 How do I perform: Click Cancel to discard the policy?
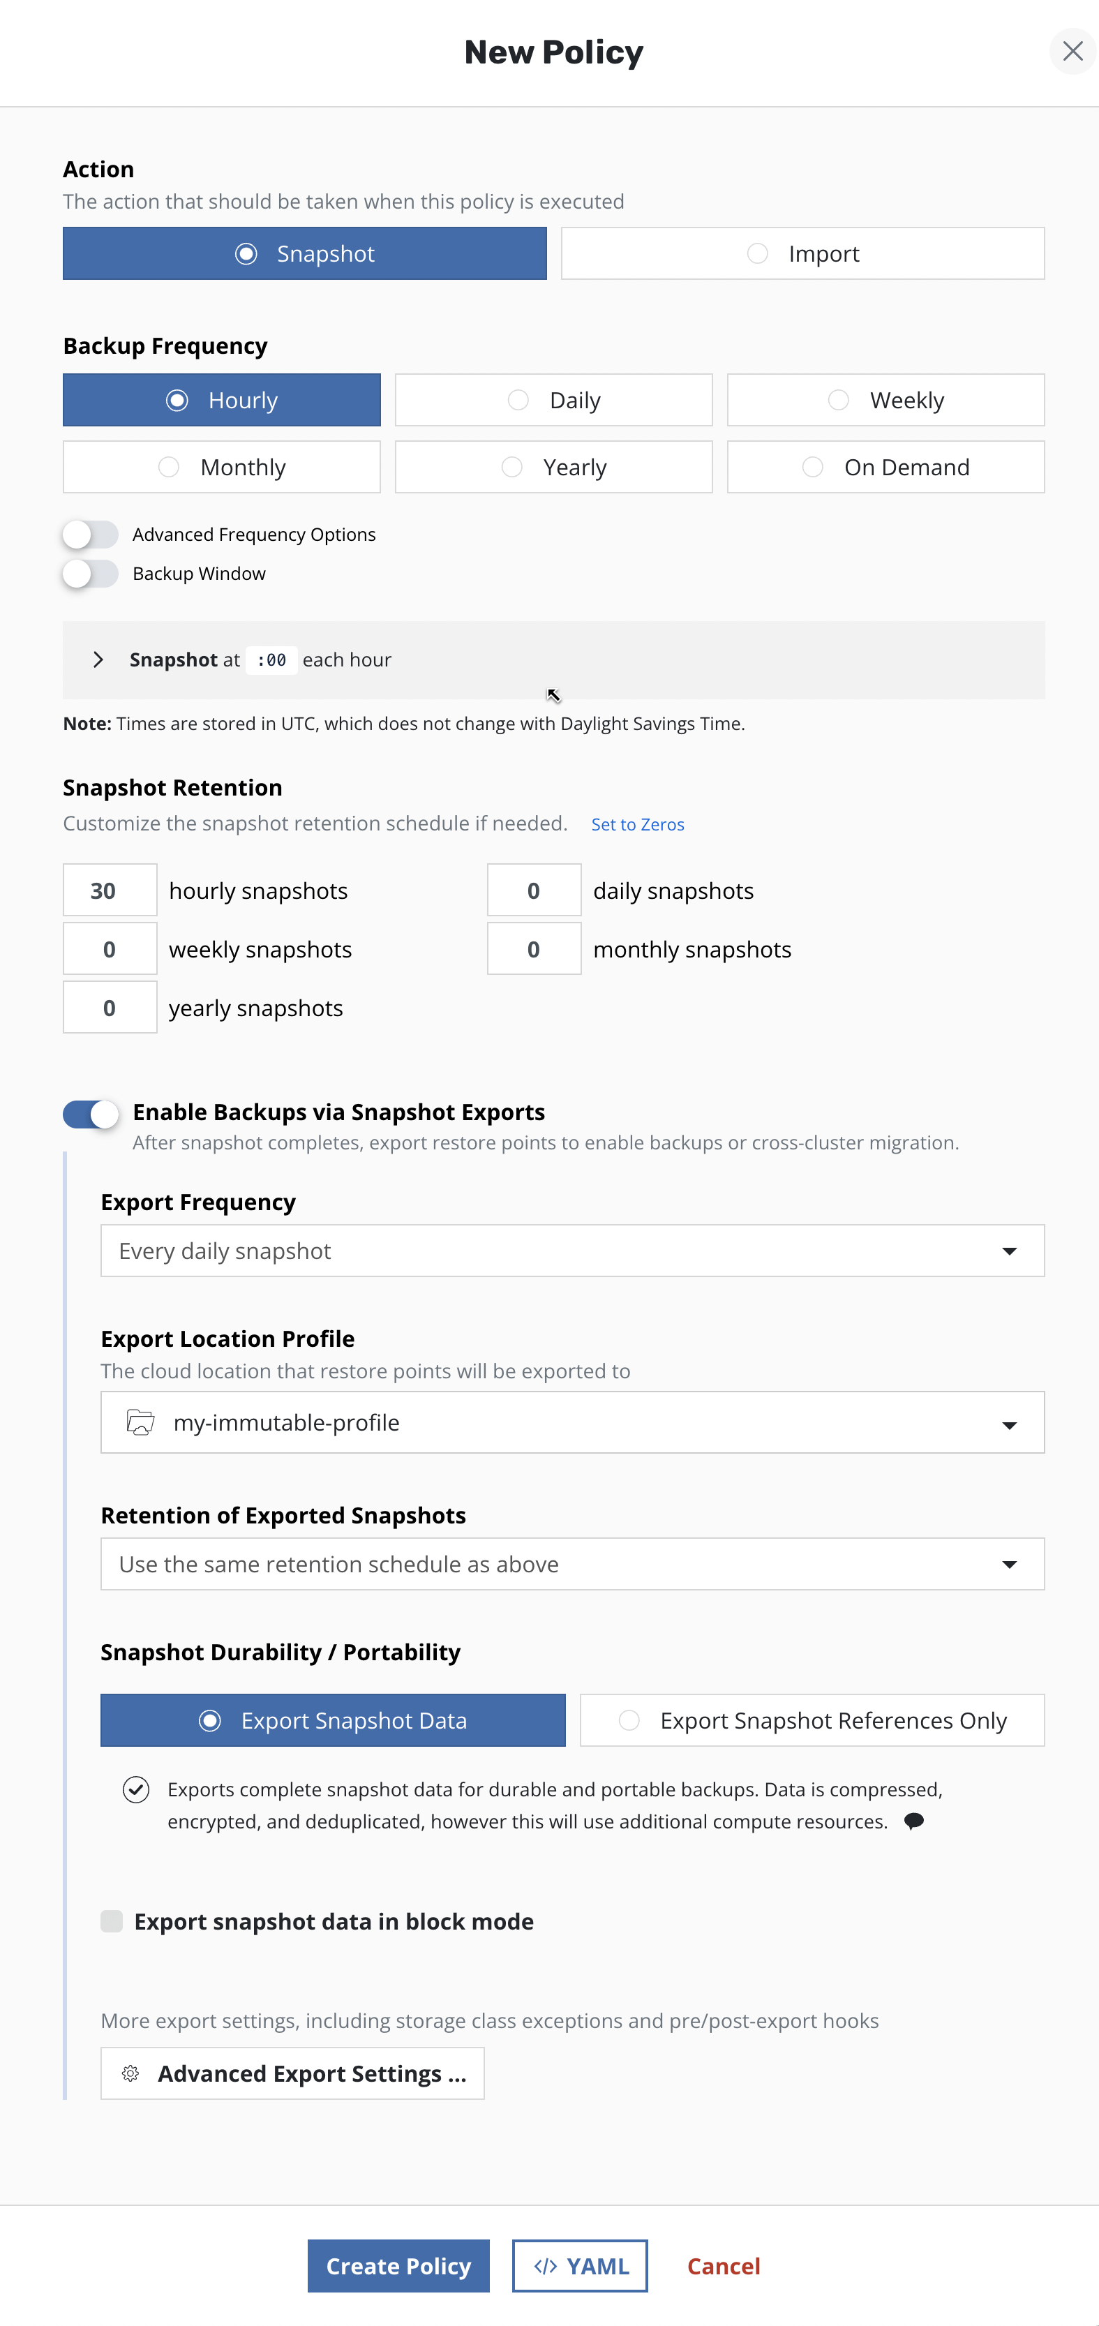[x=724, y=2265]
